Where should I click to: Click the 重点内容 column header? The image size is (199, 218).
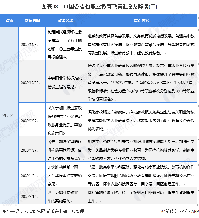(x=141, y=20)
